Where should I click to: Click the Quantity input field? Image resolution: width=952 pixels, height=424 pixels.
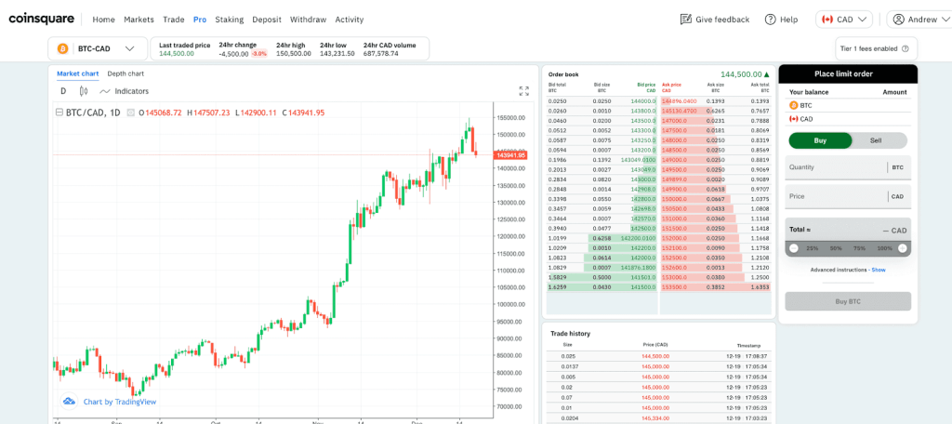pyautogui.click(x=836, y=167)
